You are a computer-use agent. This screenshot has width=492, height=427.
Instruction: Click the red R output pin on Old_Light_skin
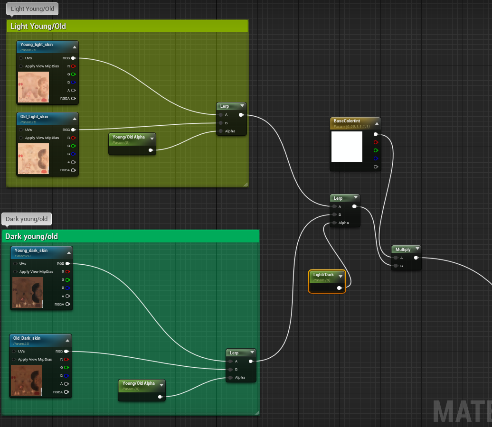[73, 138]
